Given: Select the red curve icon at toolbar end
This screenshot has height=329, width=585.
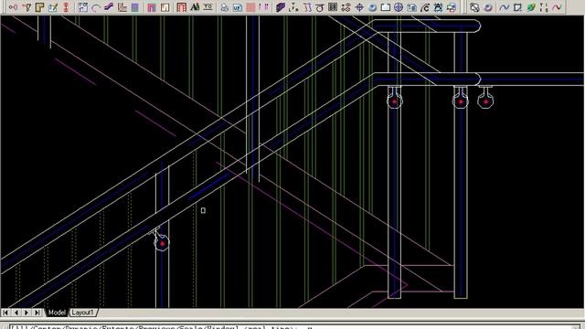Looking at the screenshot, I should point(557,7).
